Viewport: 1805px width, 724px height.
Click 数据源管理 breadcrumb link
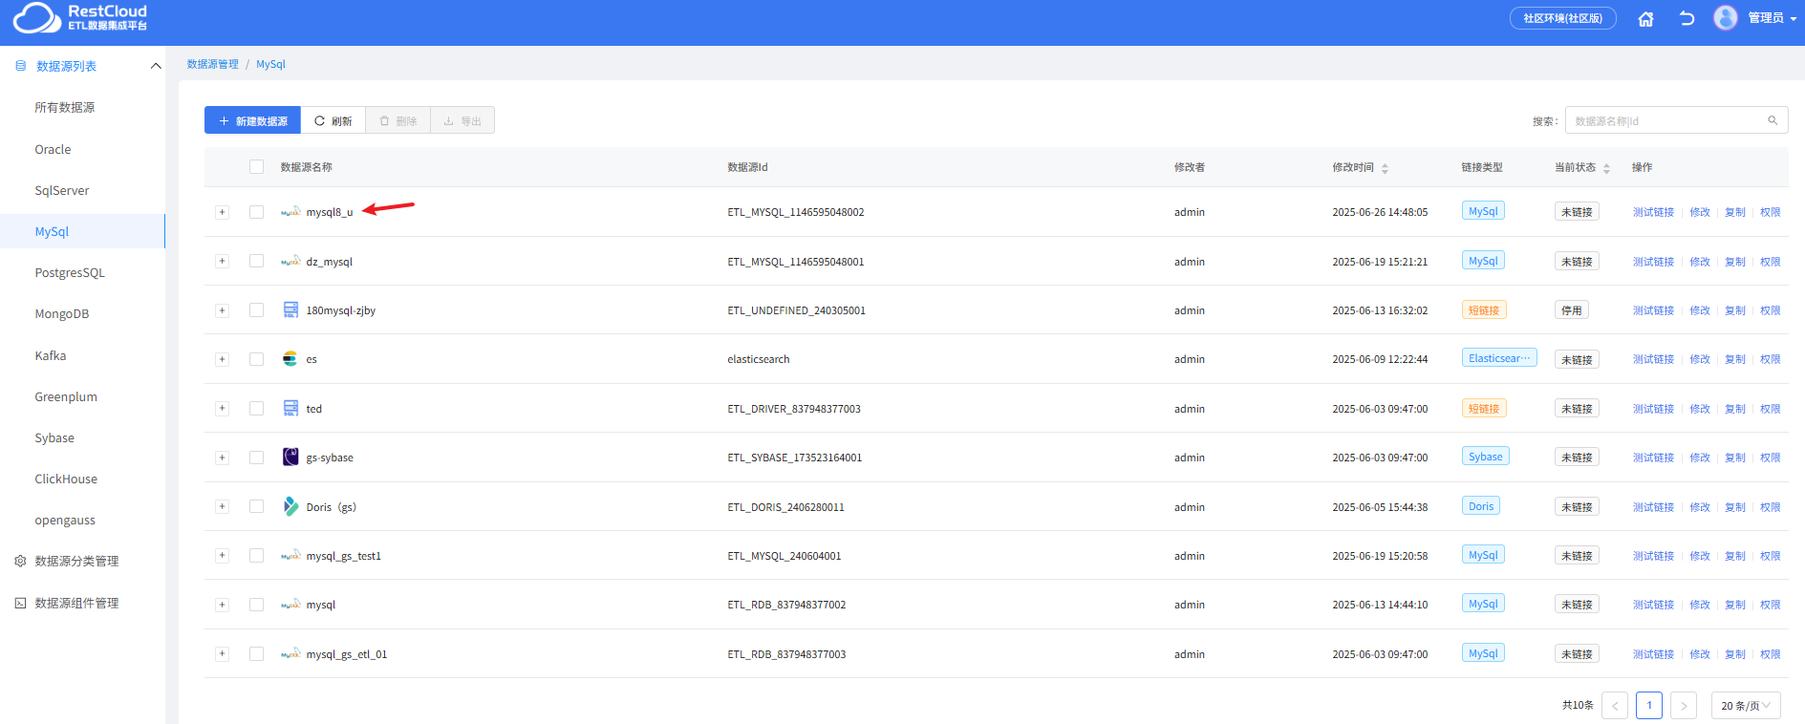coord(213,64)
